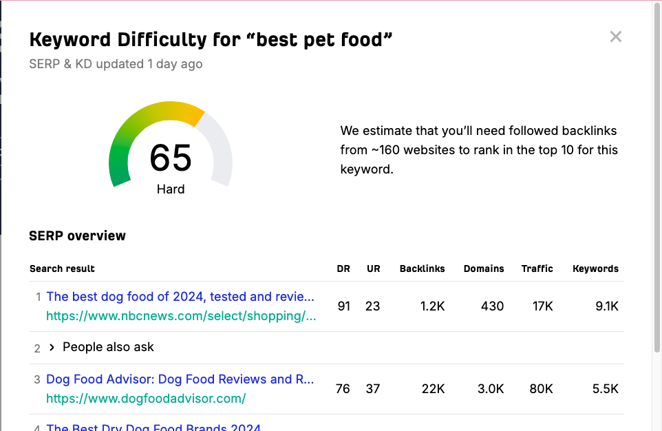Visit the dogfoodadvisor.com URL link
Viewport: 662px width, 431px height.
(x=146, y=399)
